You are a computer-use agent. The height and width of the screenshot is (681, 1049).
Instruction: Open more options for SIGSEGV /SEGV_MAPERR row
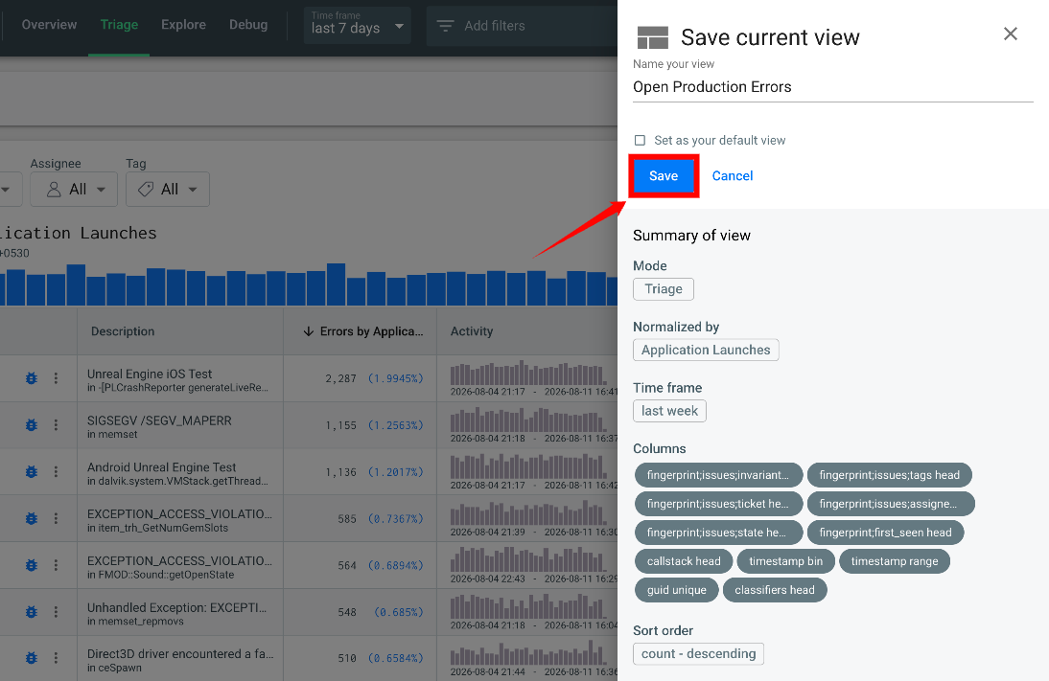(x=57, y=425)
